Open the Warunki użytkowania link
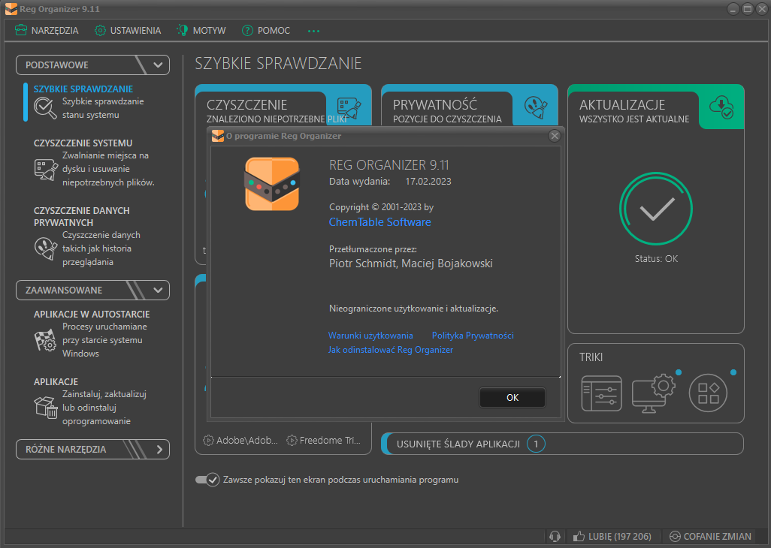 (x=370, y=336)
